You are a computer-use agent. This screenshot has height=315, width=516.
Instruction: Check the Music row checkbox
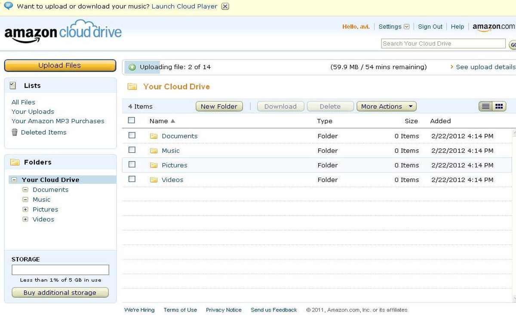[132, 150]
